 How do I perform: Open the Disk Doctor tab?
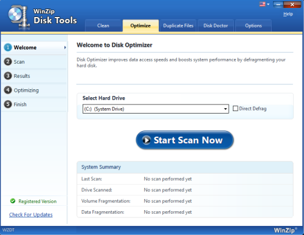216,26
